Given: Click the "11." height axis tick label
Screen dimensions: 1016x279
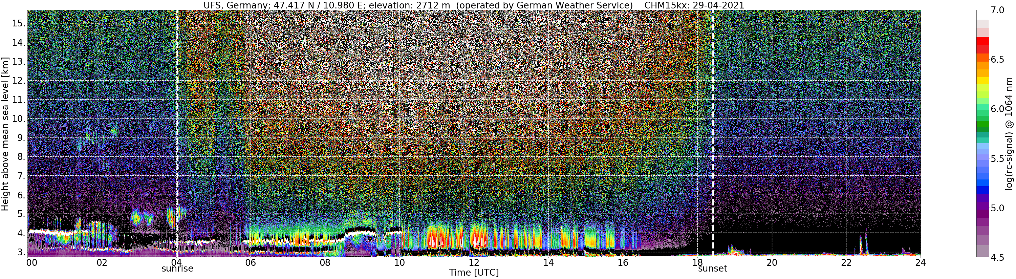Looking at the screenshot, I should click(19, 100).
